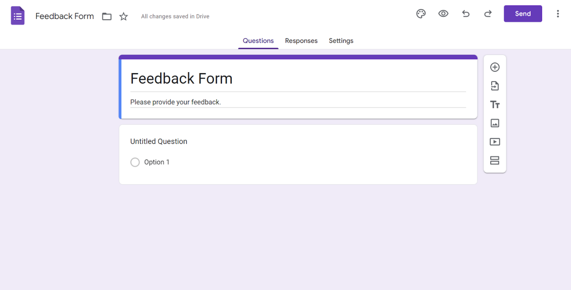Add a new section
Viewport: 571px width, 290px height.
[495, 160]
